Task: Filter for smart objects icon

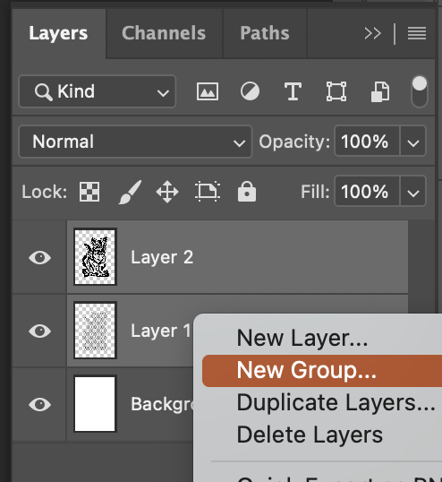Action: click(380, 91)
